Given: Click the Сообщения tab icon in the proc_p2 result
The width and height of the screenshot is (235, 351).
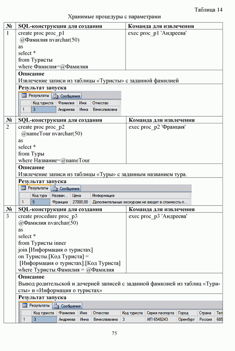Looking at the screenshot, I should (x=55, y=189).
